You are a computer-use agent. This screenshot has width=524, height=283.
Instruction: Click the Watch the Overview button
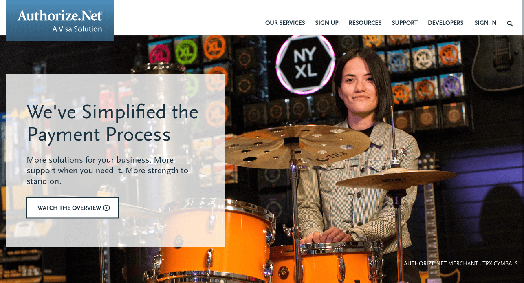pos(73,208)
